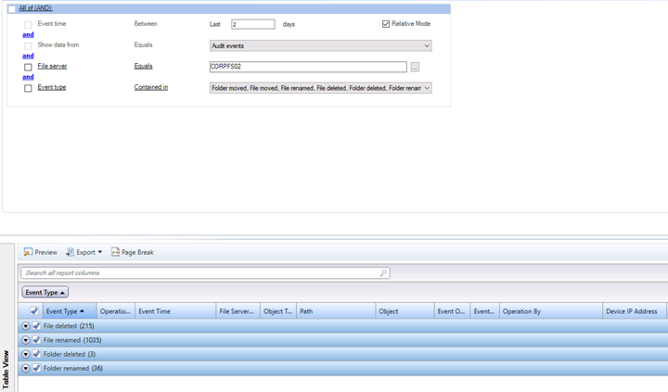Switch to the Table View tab
The height and width of the screenshot is (392, 668).
[7, 368]
